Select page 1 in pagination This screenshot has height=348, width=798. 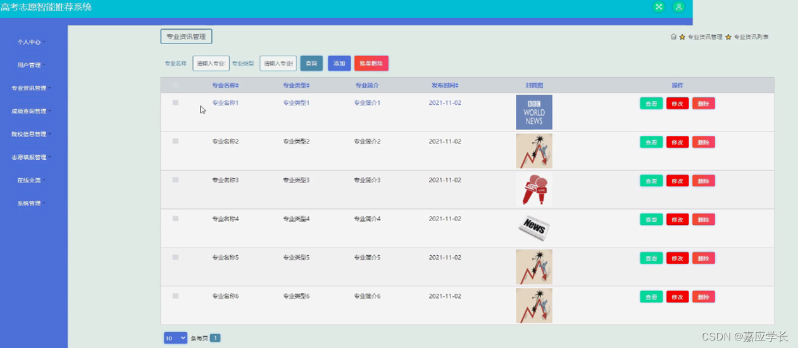point(215,338)
